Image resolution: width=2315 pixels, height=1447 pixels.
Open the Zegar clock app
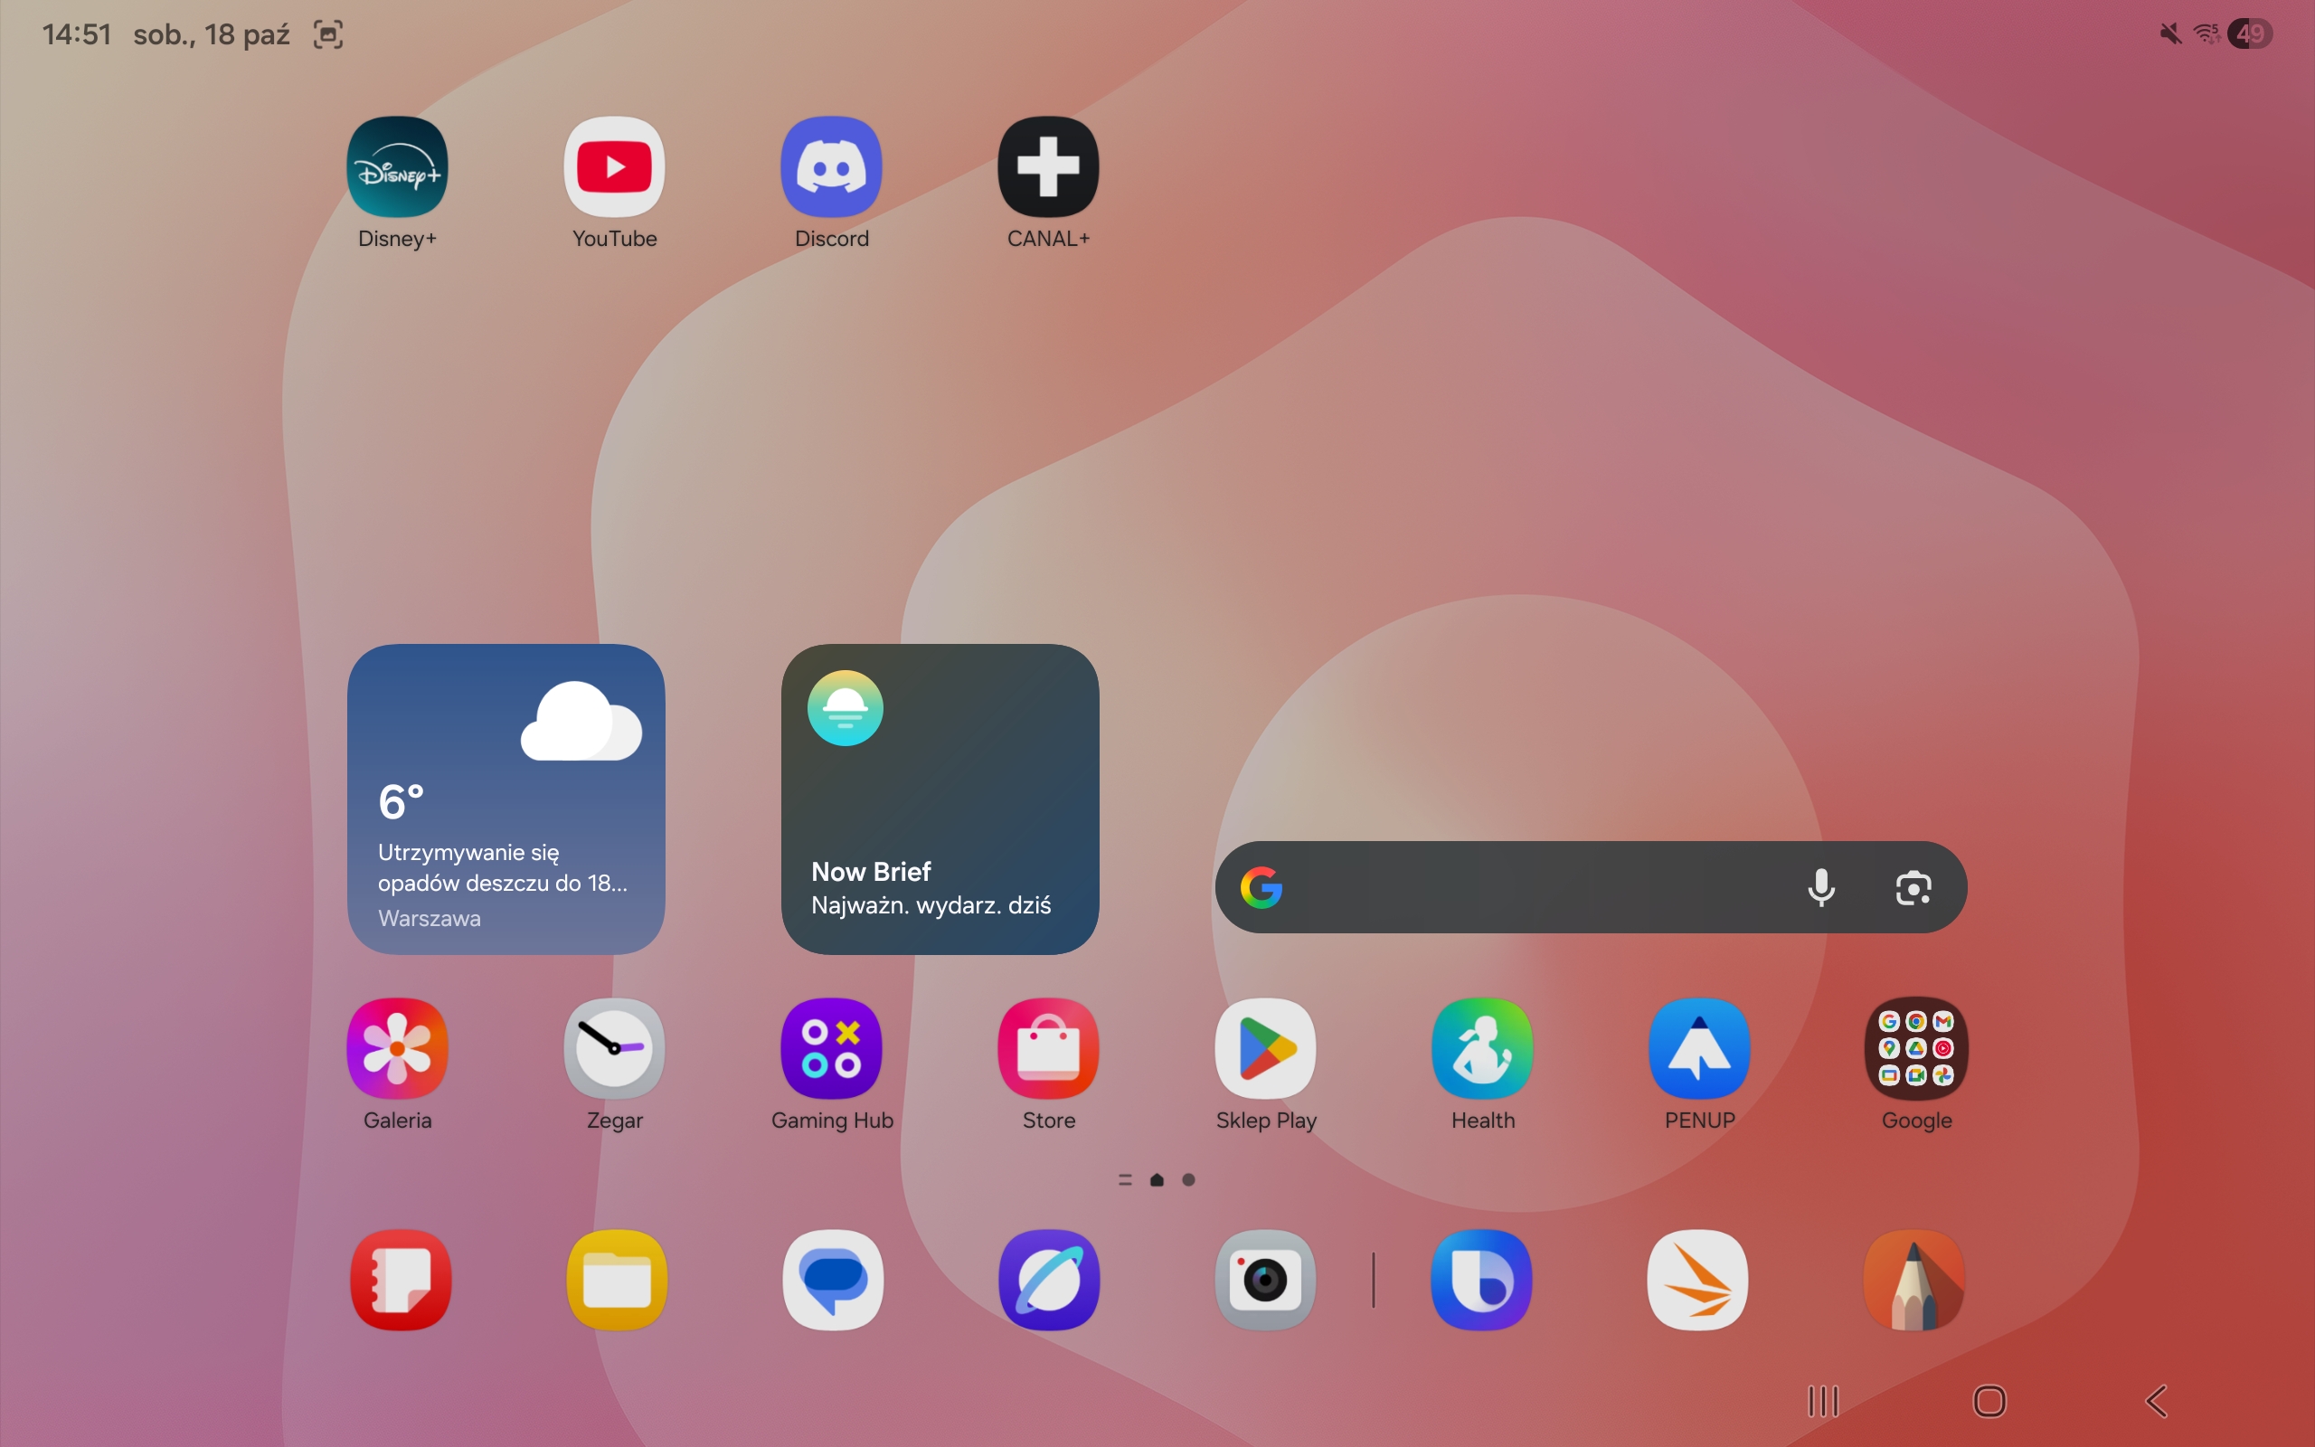pyautogui.click(x=614, y=1049)
